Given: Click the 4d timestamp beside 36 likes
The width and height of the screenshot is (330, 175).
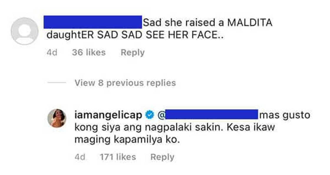Looking at the screenshot, I should pyautogui.click(x=52, y=53).
